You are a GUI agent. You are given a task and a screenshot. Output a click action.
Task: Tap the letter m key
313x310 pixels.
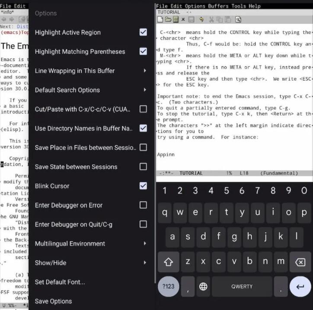coord(281,262)
